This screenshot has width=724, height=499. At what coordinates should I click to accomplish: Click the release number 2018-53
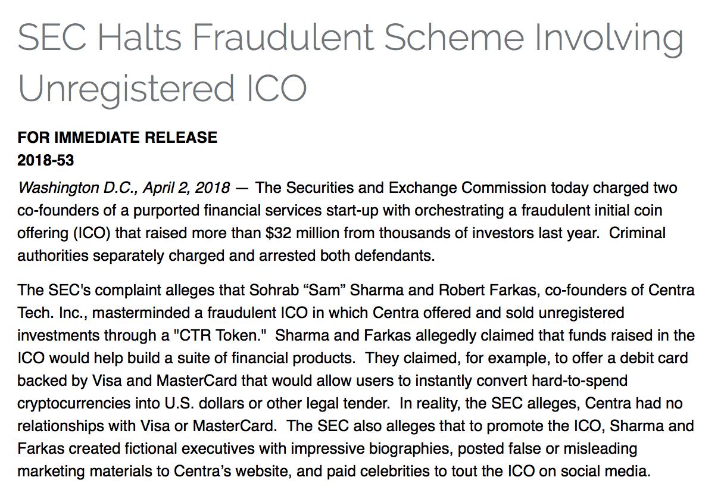(x=46, y=160)
